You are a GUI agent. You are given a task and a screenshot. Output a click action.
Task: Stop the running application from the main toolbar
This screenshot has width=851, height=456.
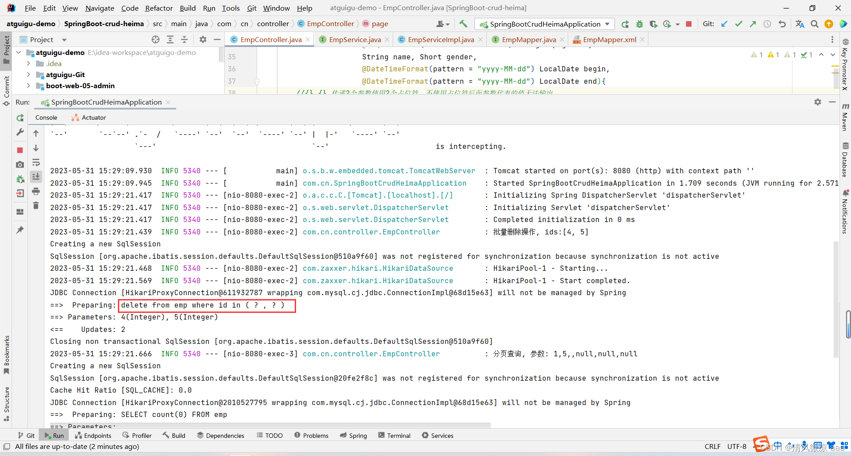pyautogui.click(x=689, y=24)
